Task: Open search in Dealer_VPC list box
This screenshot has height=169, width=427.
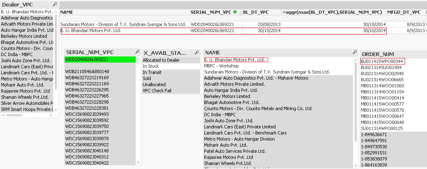Action: click(x=55, y=4)
